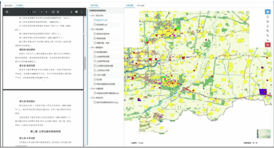
Task: Collapse the folder 3 tree node arrow
Action: click(90, 47)
